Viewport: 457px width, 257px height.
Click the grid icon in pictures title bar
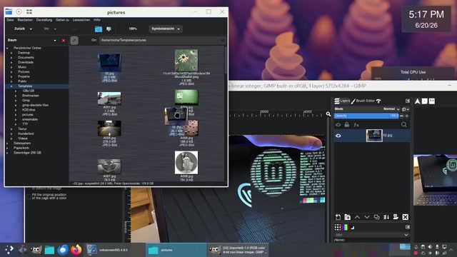click(x=29, y=11)
